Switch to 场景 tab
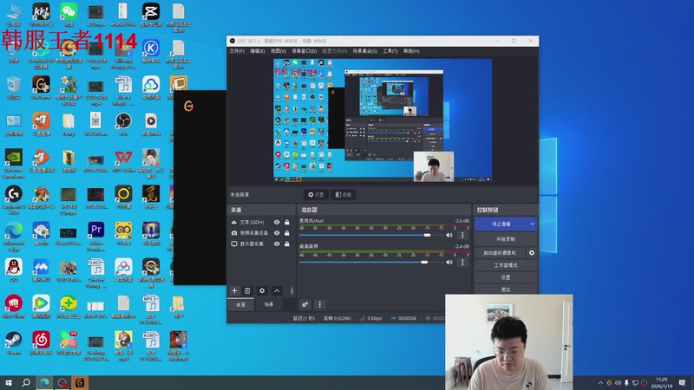This screenshot has height=390, width=694. tap(269, 304)
